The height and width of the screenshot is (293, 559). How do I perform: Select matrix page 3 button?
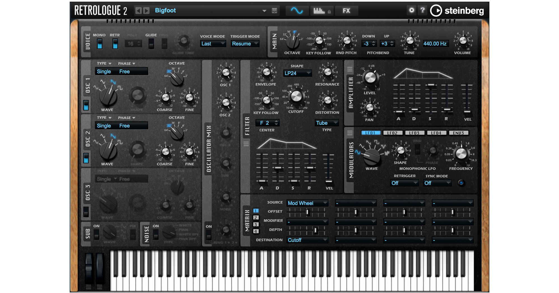click(x=256, y=225)
